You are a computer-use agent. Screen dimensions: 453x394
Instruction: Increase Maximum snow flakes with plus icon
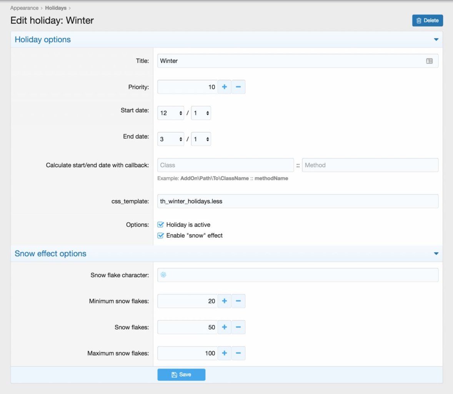pos(224,353)
